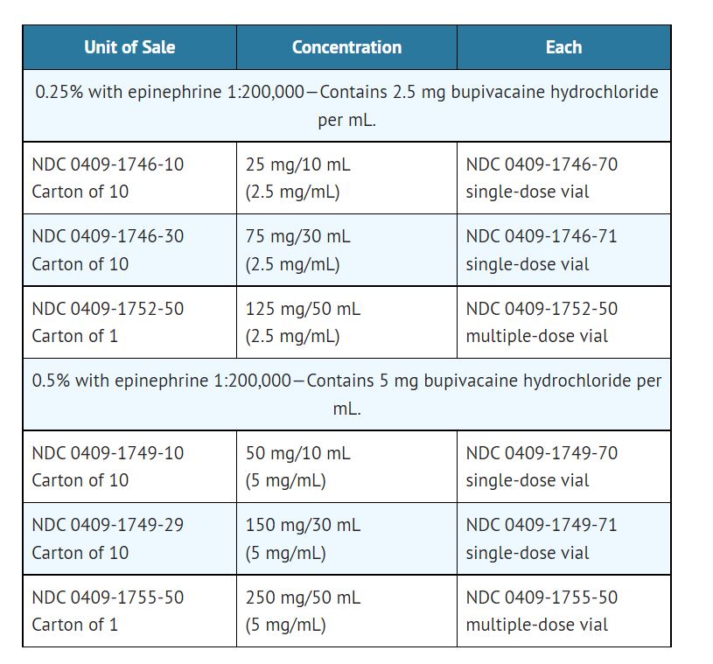Click the NDC 0409-1749-10 carton cell
713x664 pixels.
(129, 466)
